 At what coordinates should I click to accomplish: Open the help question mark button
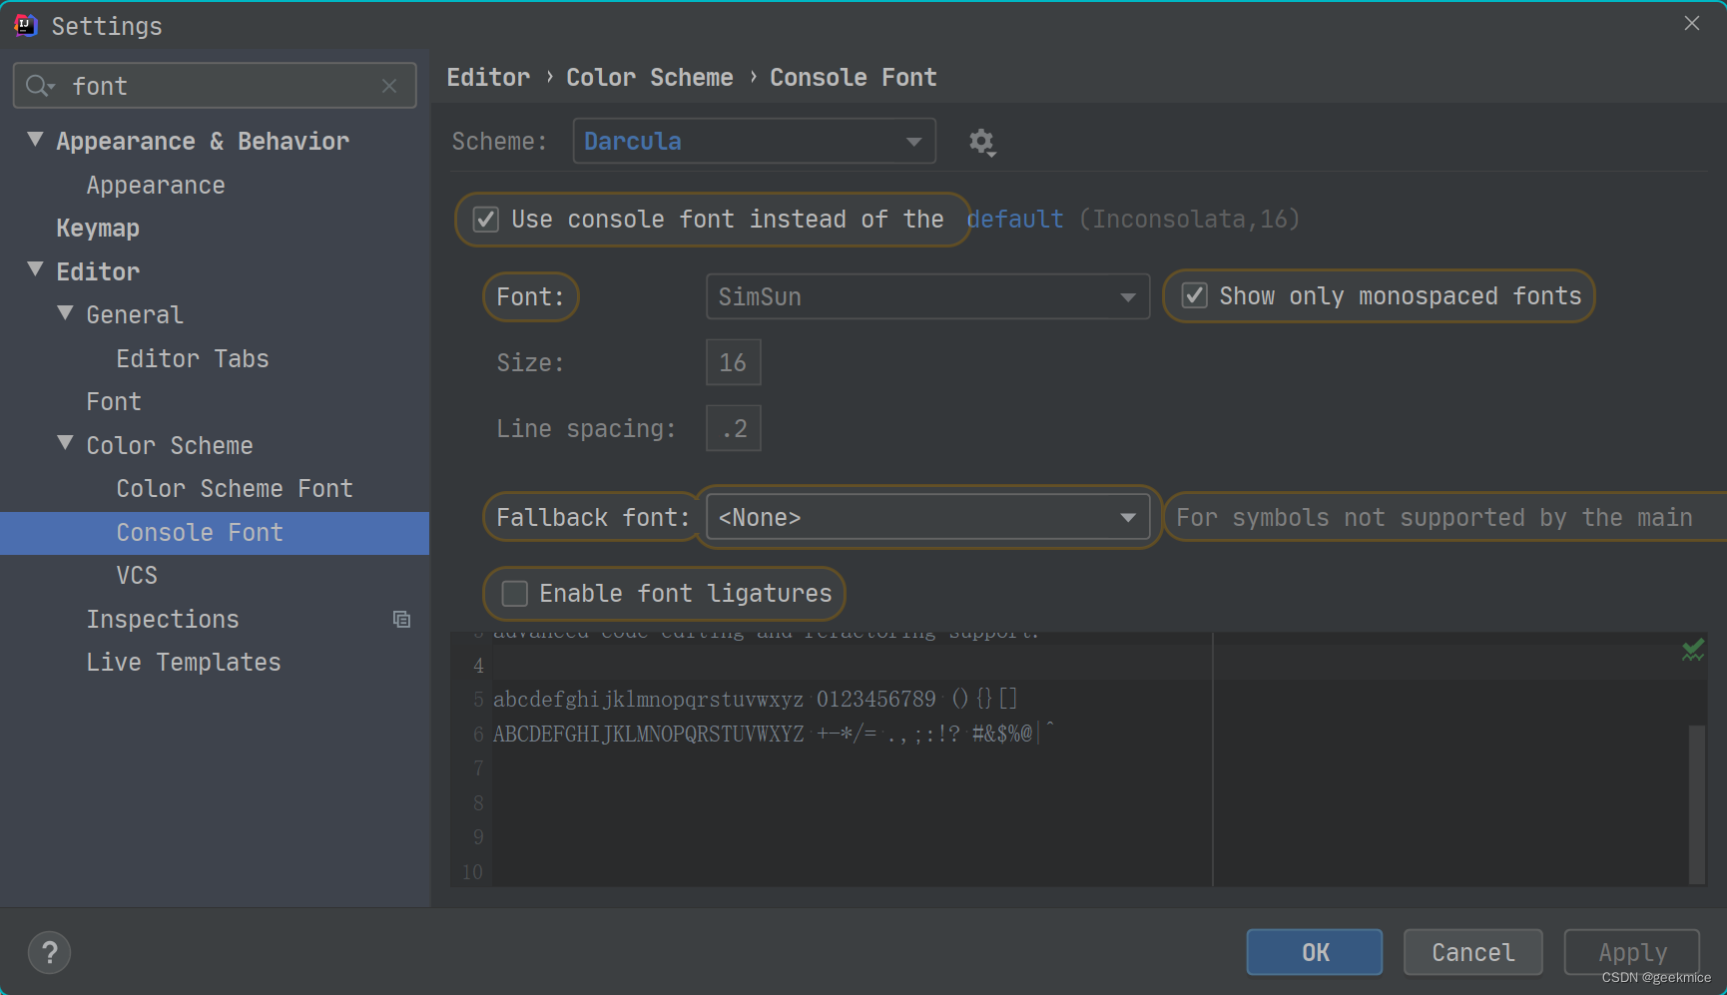(50, 952)
